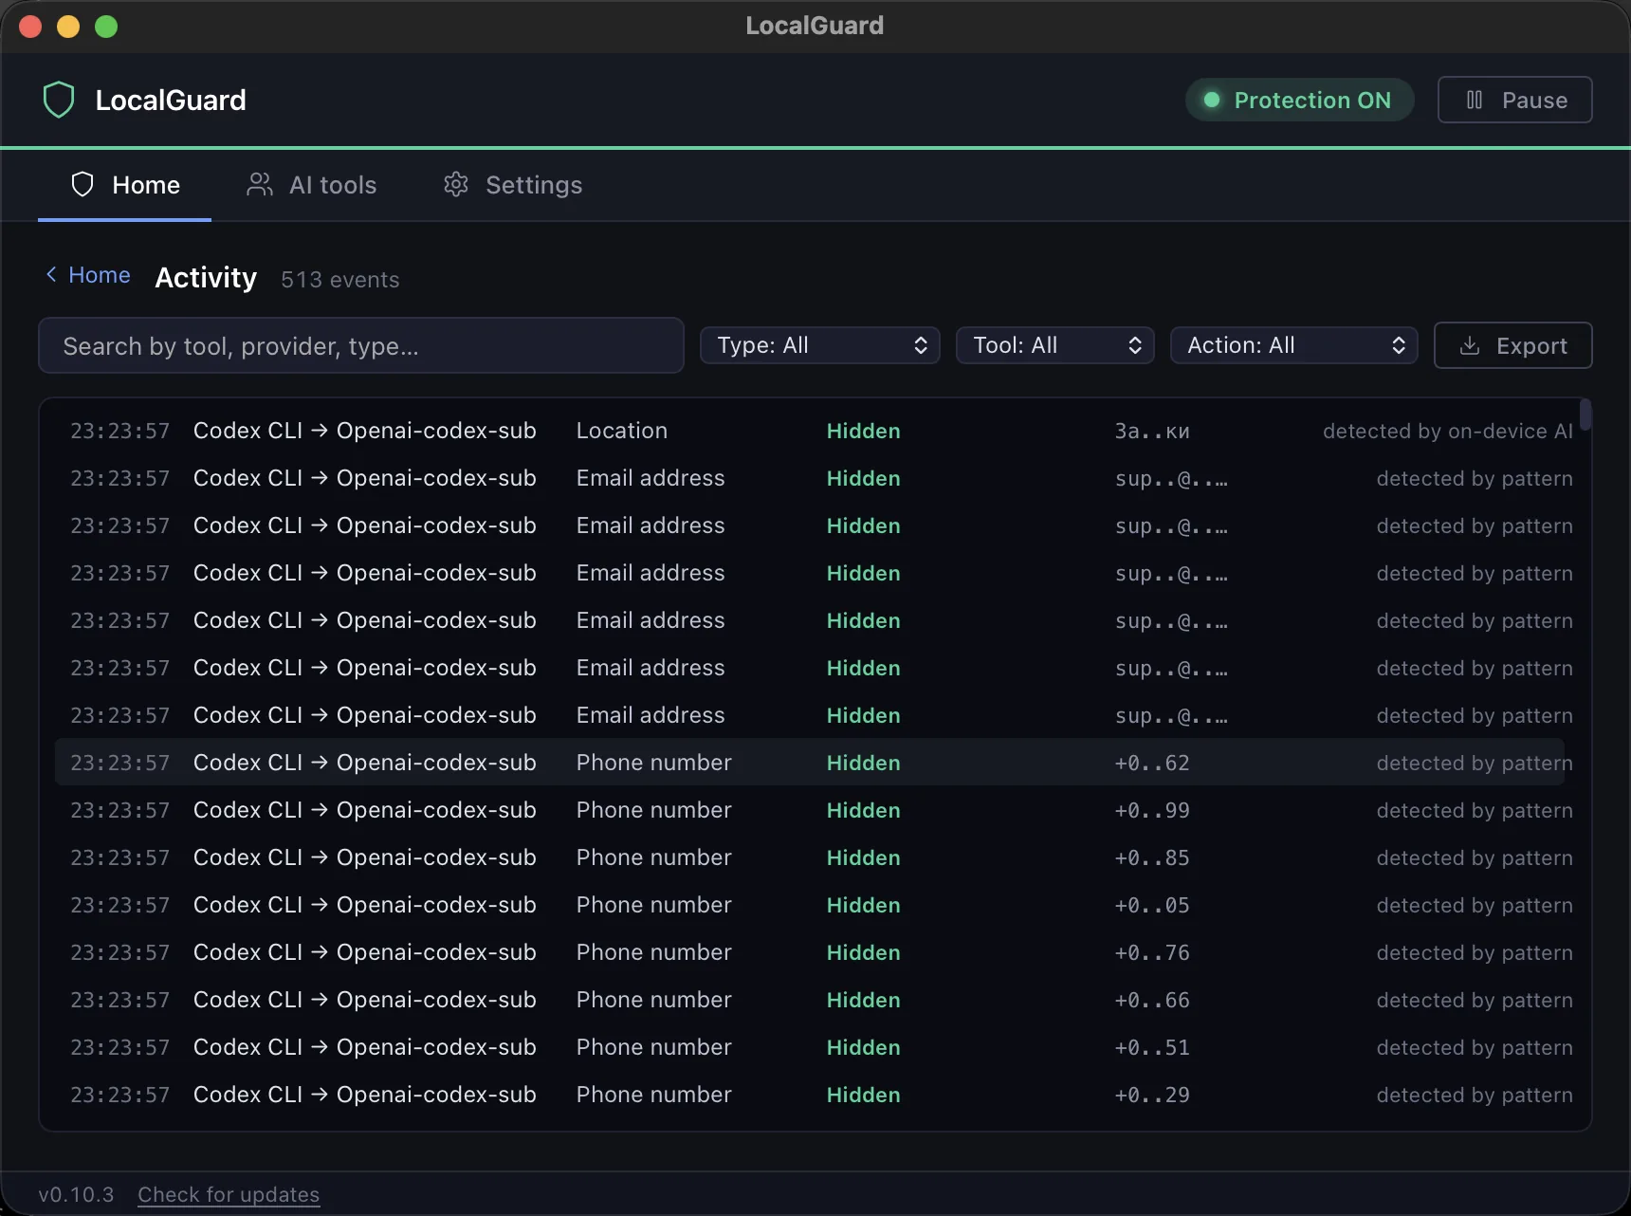Click the pause icon in Pause button
Image resolution: width=1631 pixels, height=1216 pixels.
(x=1475, y=100)
